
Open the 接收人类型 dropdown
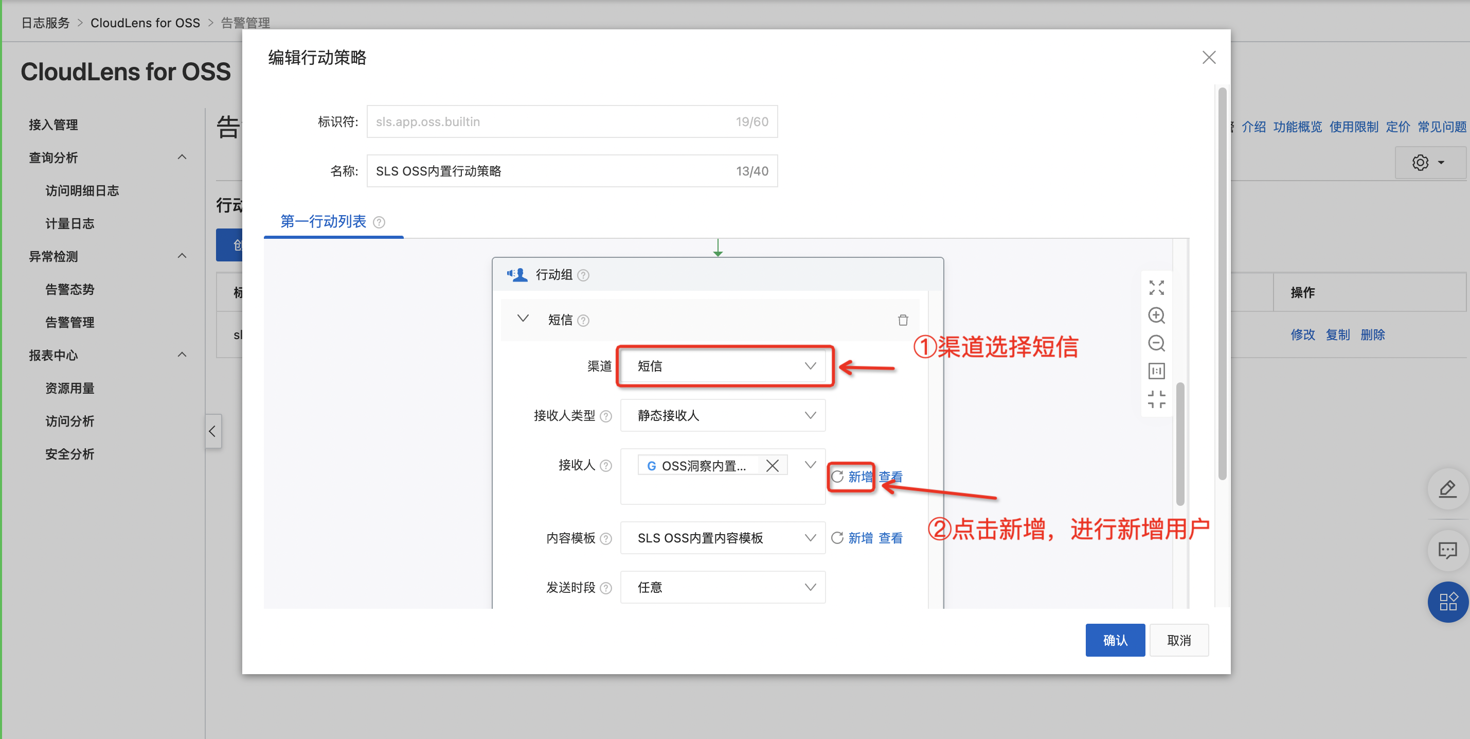tap(723, 415)
